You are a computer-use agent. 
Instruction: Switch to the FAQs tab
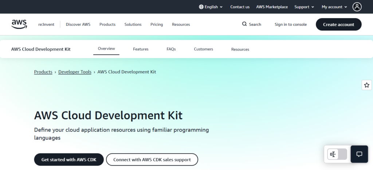[171, 49]
